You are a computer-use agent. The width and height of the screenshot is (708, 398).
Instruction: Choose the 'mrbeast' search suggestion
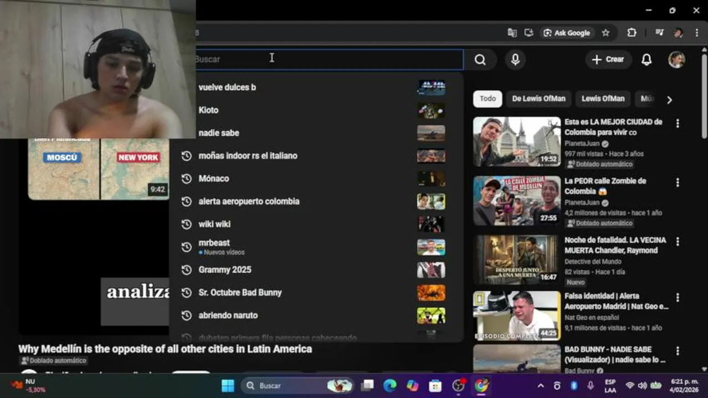click(x=316, y=247)
